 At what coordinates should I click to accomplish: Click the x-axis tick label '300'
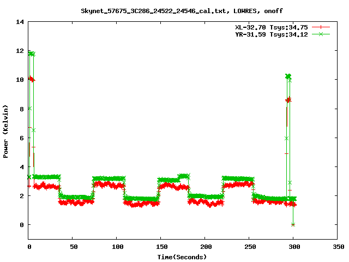[294, 247]
